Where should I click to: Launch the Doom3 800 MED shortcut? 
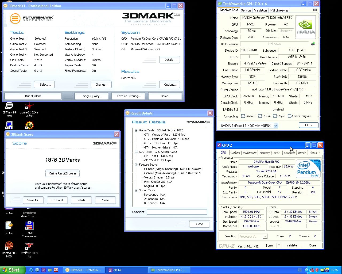click(x=9, y=250)
